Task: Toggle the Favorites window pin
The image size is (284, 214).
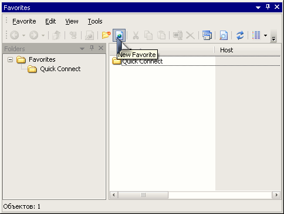Action: point(268,7)
